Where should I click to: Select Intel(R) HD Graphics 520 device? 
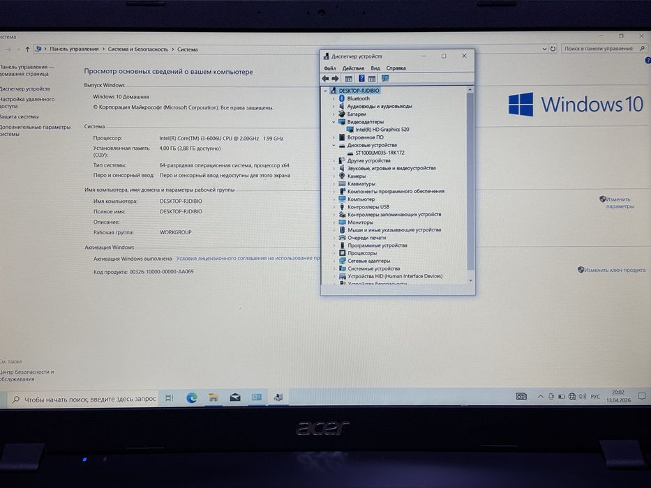(x=382, y=130)
